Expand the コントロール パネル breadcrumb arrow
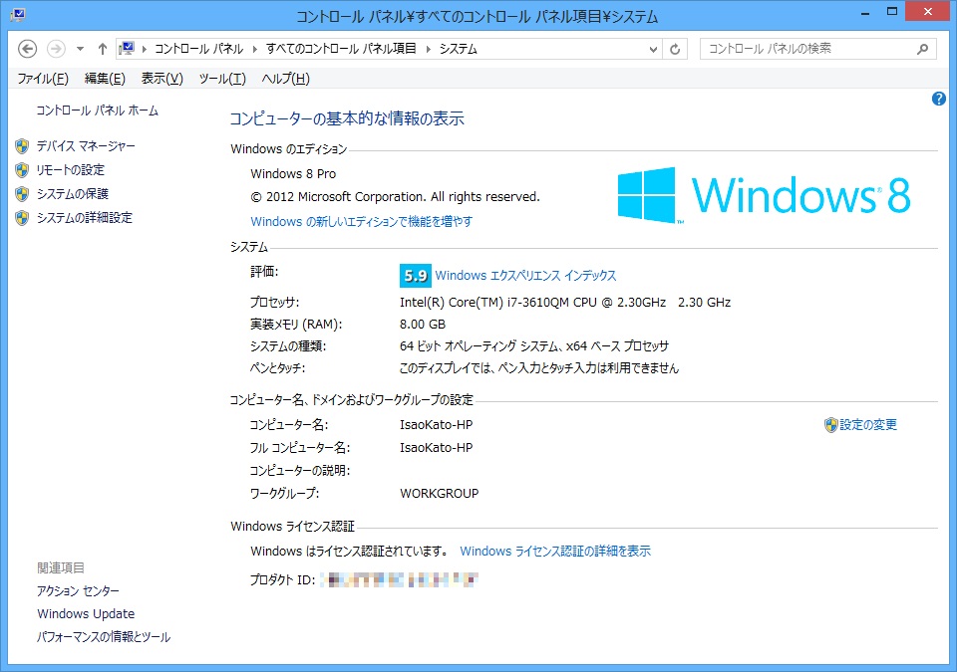The height and width of the screenshot is (672, 957). (255, 49)
